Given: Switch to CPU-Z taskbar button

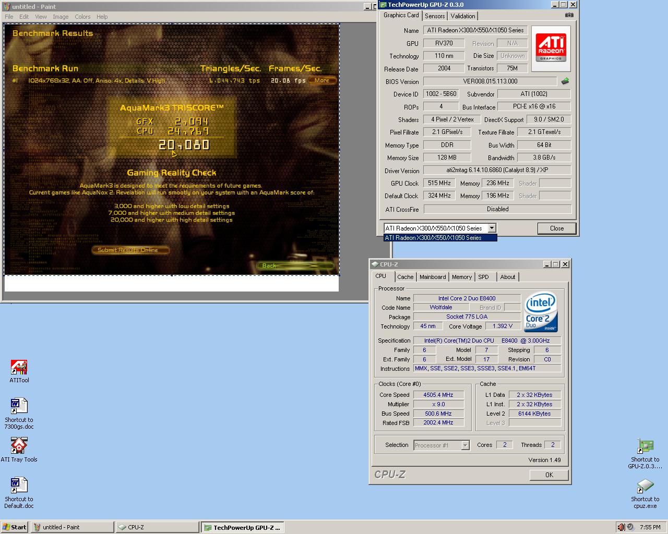Looking at the screenshot, I should pyautogui.click(x=158, y=527).
